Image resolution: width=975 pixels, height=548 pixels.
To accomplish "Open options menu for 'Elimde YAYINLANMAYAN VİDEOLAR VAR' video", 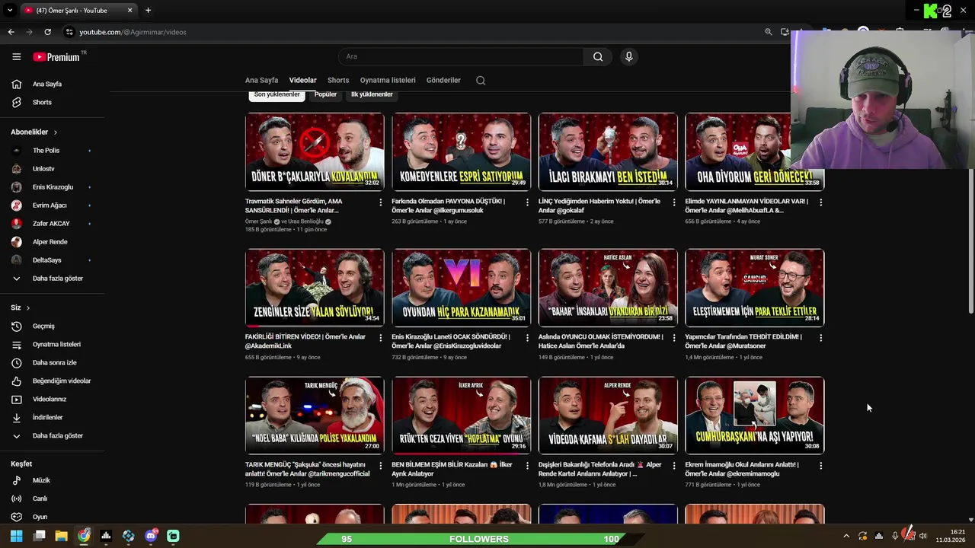I will (820, 202).
